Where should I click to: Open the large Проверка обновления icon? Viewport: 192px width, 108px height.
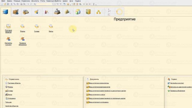tap(22, 41)
